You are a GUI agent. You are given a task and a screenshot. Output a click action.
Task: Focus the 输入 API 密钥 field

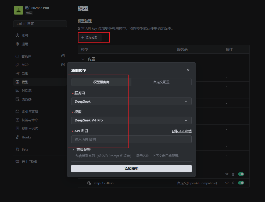tap(131, 139)
